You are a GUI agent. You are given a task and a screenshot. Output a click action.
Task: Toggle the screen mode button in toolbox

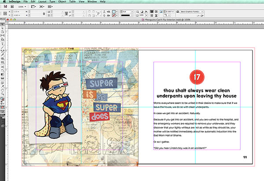2,112
